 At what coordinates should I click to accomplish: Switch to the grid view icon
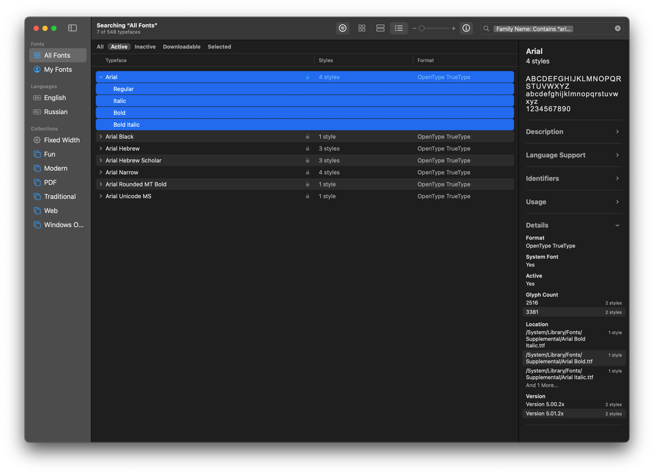click(x=361, y=28)
